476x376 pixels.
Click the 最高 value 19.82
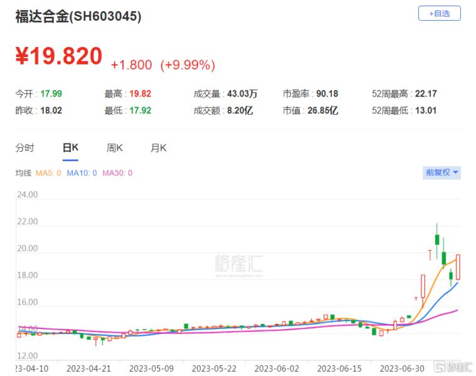click(140, 94)
